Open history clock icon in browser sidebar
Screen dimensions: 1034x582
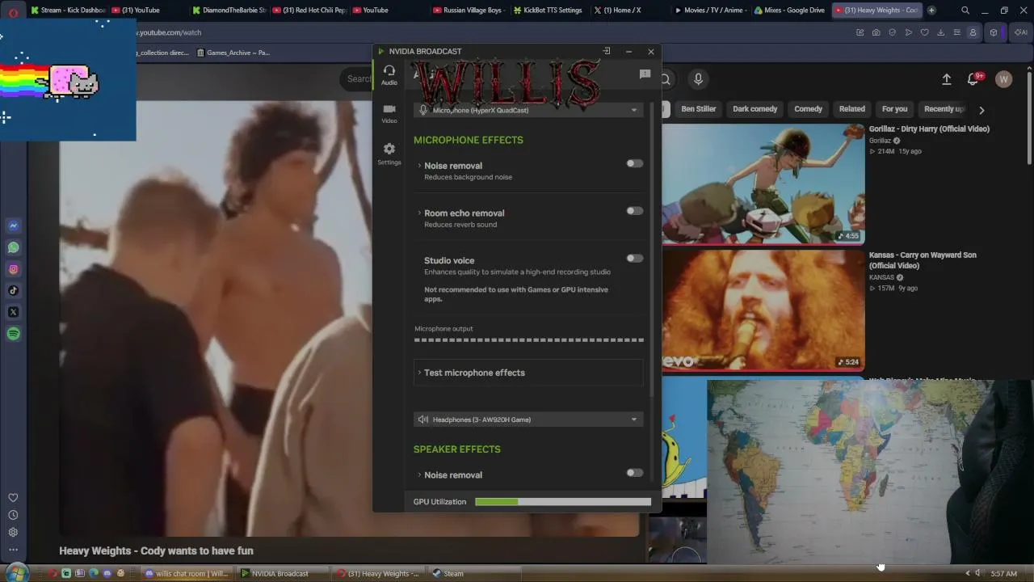pos(13,515)
